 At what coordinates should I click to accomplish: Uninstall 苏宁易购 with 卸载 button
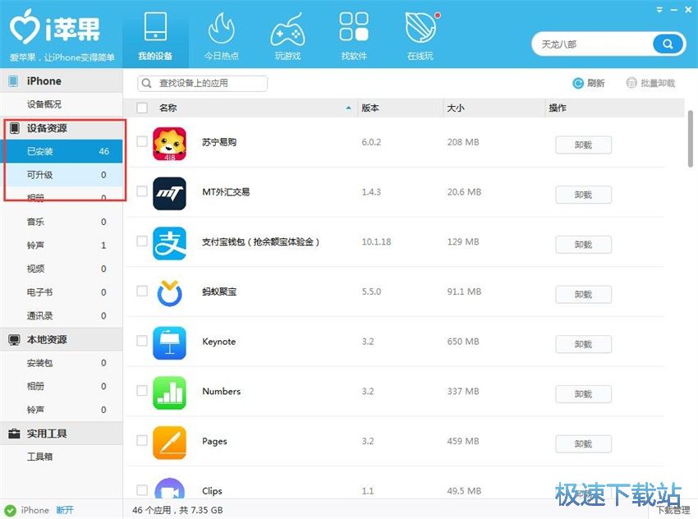[x=583, y=145]
